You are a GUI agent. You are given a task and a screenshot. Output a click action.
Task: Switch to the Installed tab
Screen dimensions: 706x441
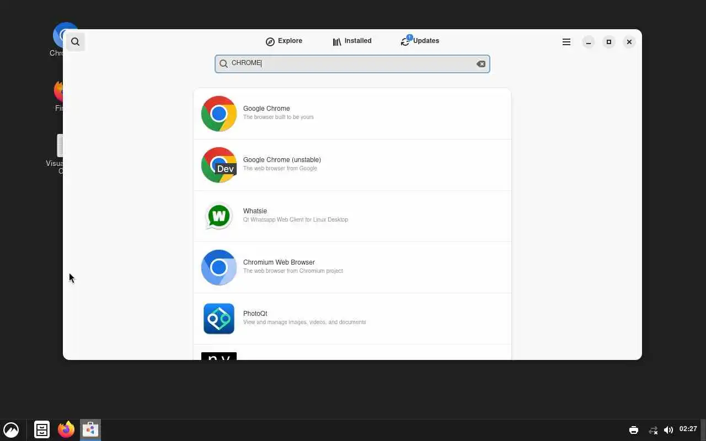coord(352,41)
